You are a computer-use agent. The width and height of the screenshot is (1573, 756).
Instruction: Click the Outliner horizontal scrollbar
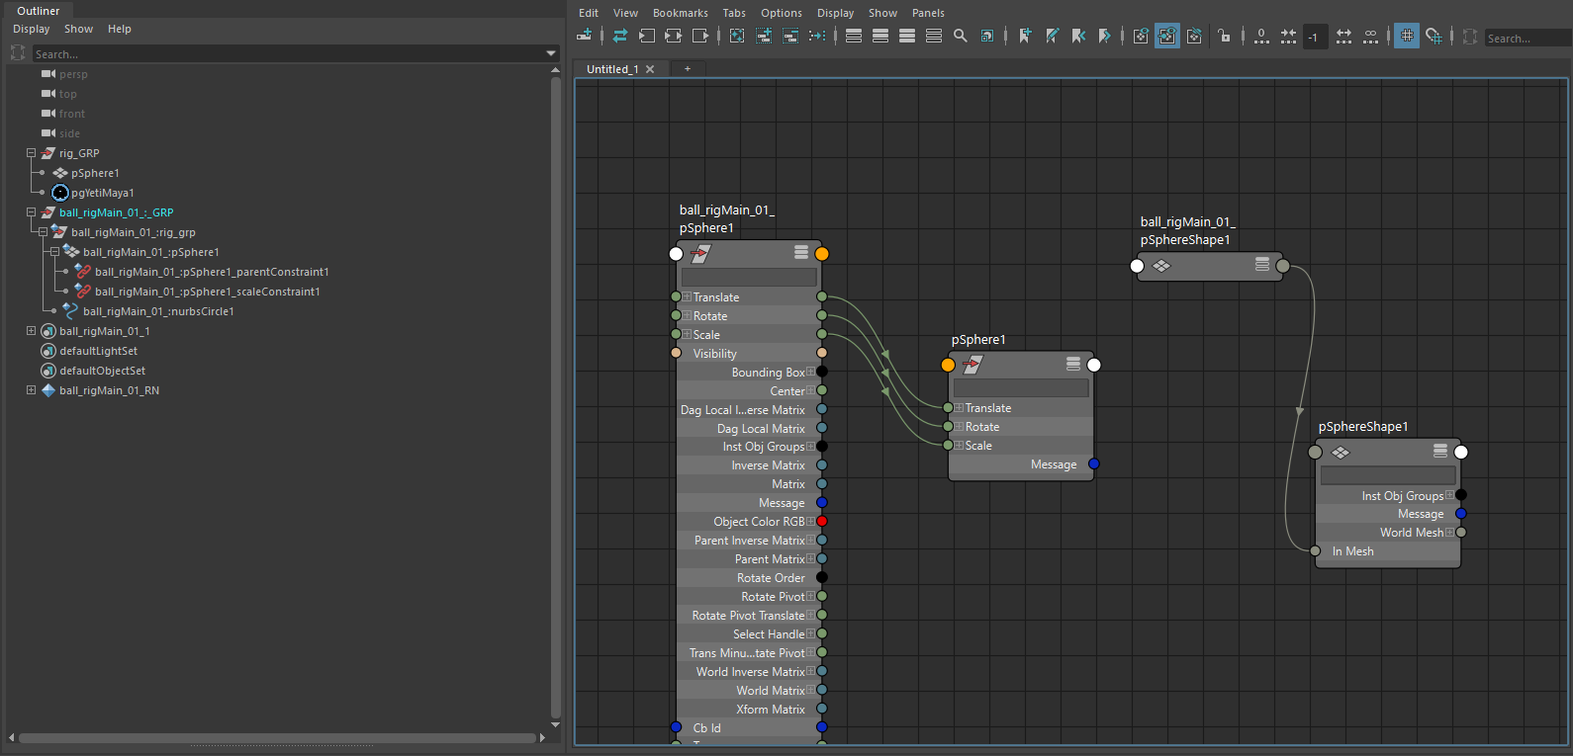[x=275, y=737]
